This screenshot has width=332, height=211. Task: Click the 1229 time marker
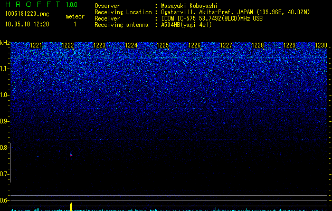pyautogui.click(x=289, y=45)
